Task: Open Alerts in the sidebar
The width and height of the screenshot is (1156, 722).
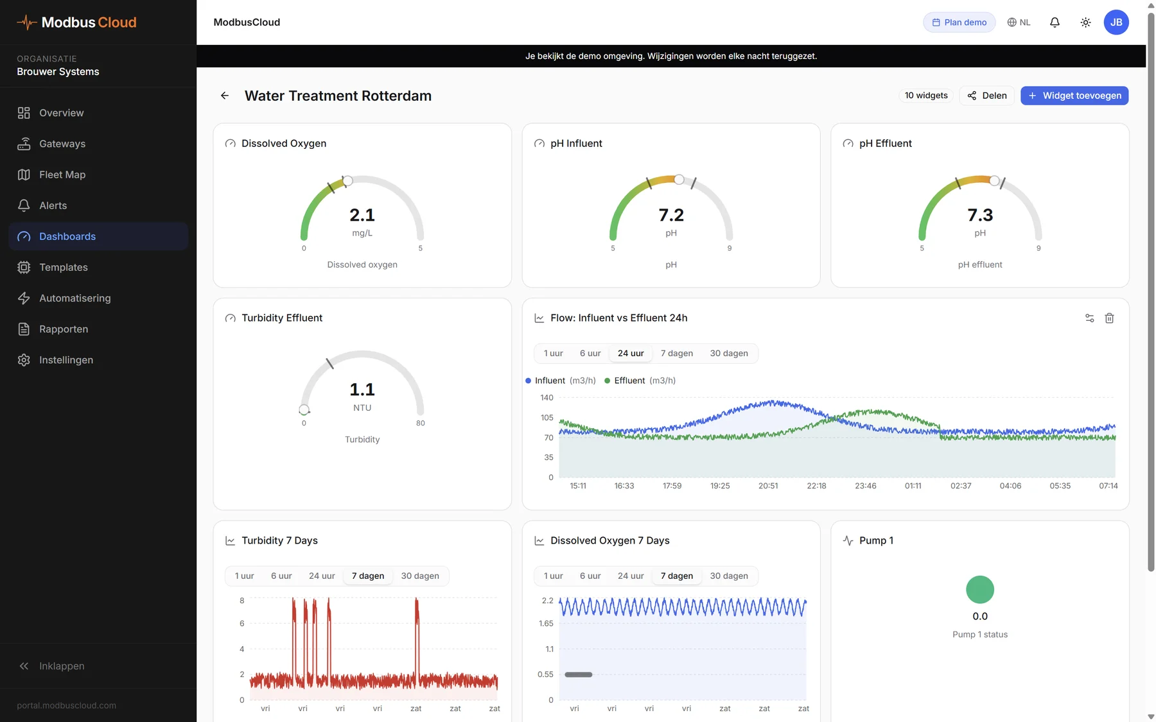Action: (x=98, y=205)
